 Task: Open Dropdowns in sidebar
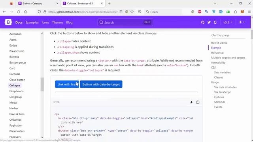tap(17, 91)
